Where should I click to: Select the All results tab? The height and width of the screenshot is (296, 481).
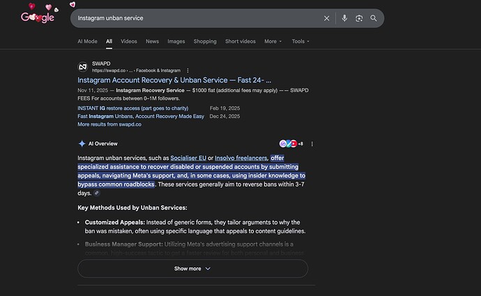click(109, 41)
